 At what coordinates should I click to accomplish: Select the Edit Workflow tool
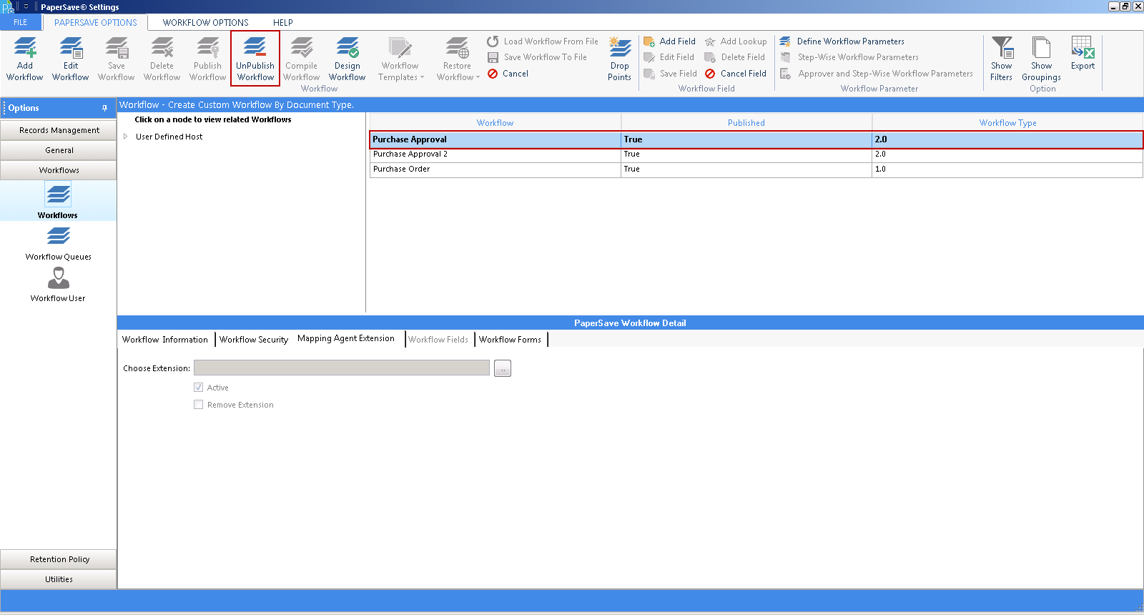click(x=71, y=59)
